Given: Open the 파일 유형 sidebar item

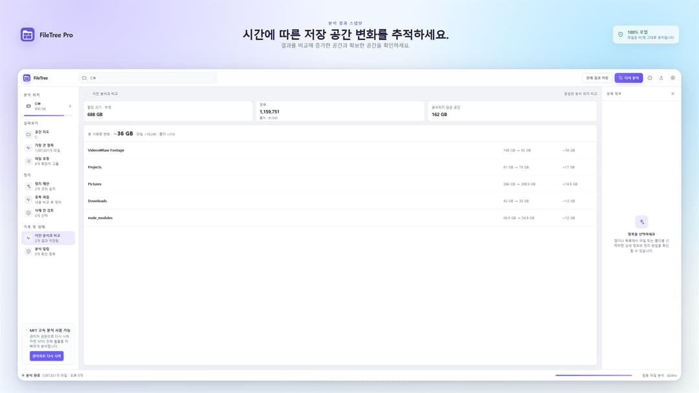Looking at the screenshot, I should [48, 161].
